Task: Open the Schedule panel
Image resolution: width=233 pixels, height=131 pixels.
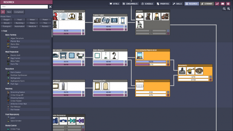Action: pyautogui.click(x=147, y=4)
